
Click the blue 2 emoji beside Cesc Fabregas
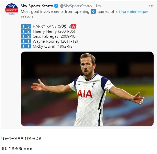[x=29, y=36]
